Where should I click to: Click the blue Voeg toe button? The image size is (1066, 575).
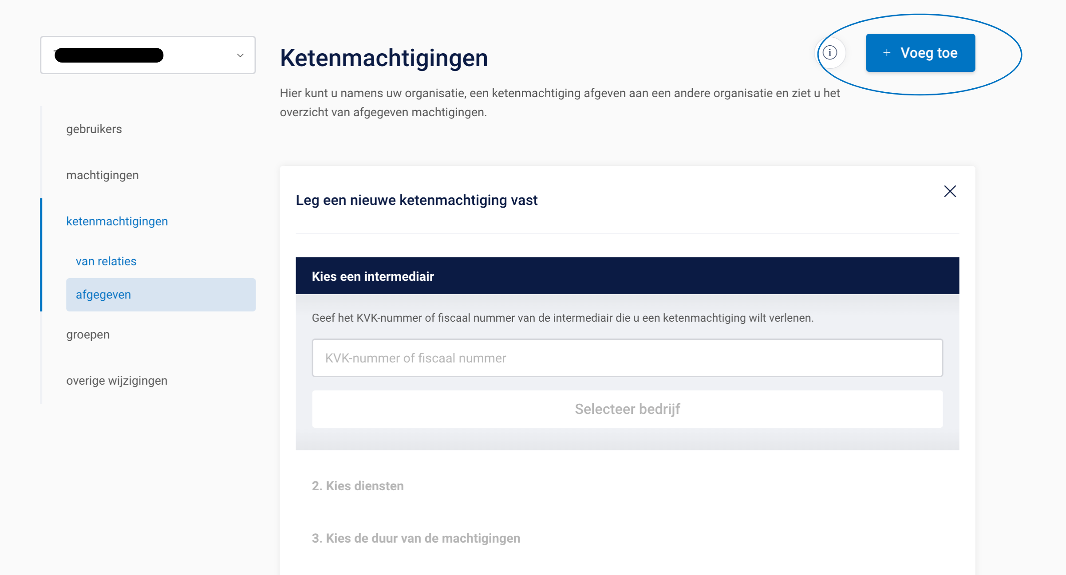(920, 53)
